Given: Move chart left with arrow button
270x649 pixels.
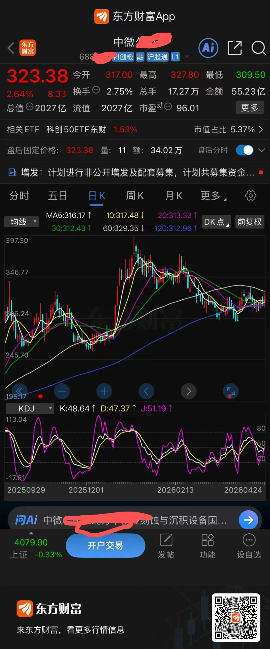Looking at the screenshot, I should (146, 391).
